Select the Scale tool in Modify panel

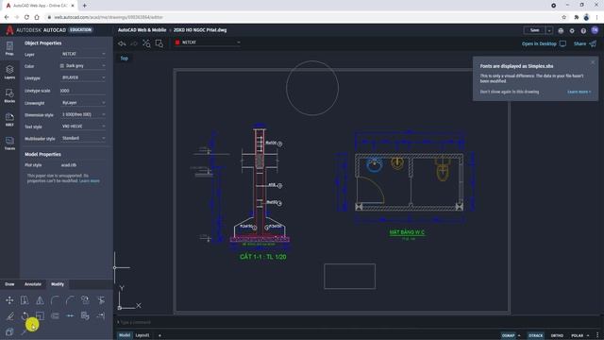pos(40,316)
